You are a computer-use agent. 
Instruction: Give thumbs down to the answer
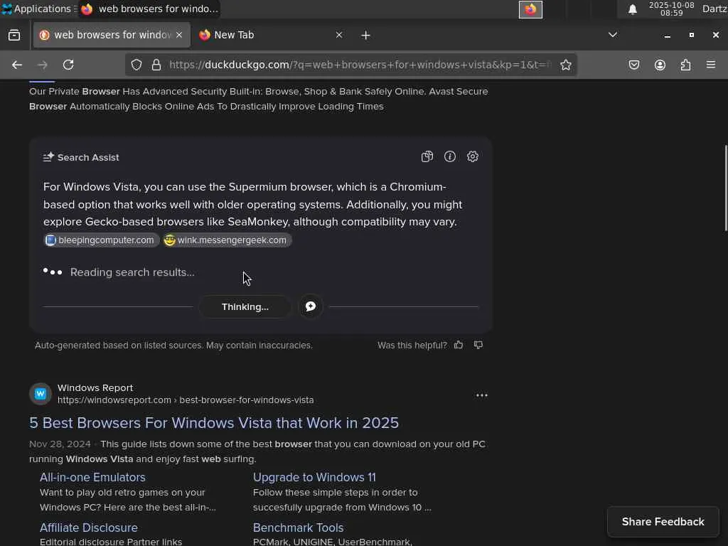478,345
